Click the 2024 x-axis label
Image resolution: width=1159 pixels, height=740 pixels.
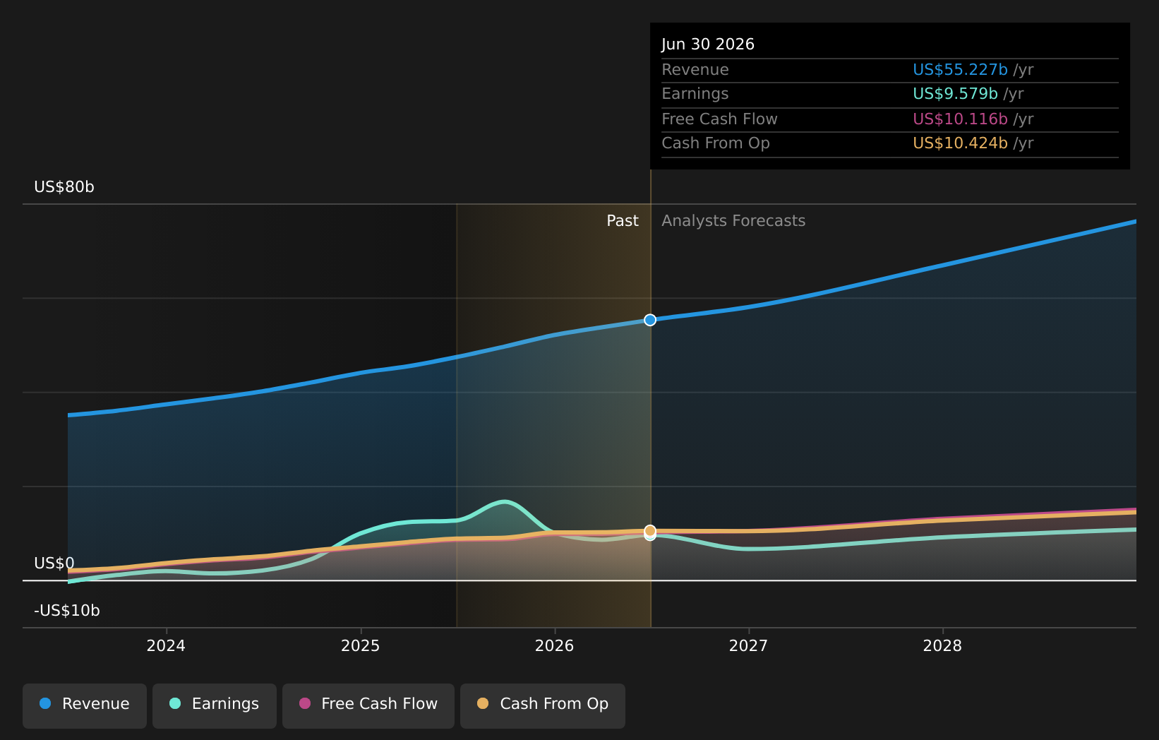click(x=166, y=646)
